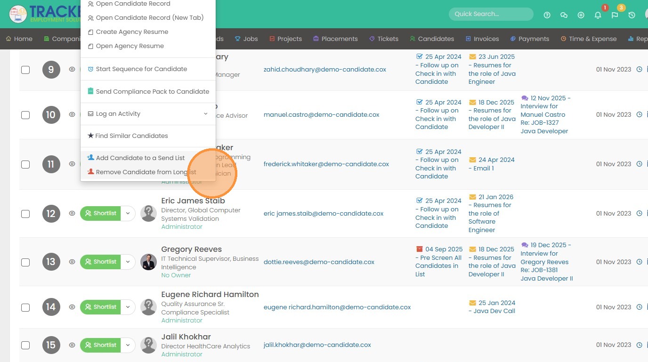
Task: Go to the Home tab
Action: tap(19, 39)
